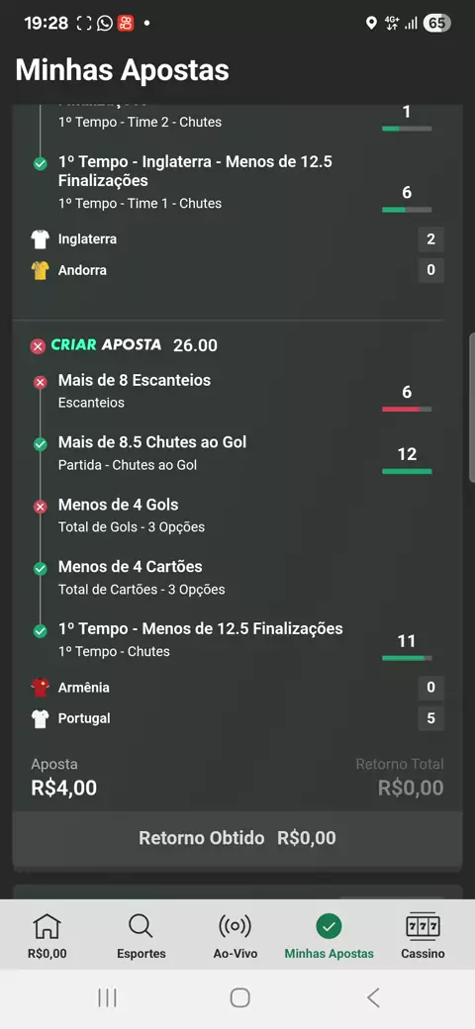The height and width of the screenshot is (1029, 475).
Task: Tap the green check on Menos de 4 Cartões
Action: 40,569
